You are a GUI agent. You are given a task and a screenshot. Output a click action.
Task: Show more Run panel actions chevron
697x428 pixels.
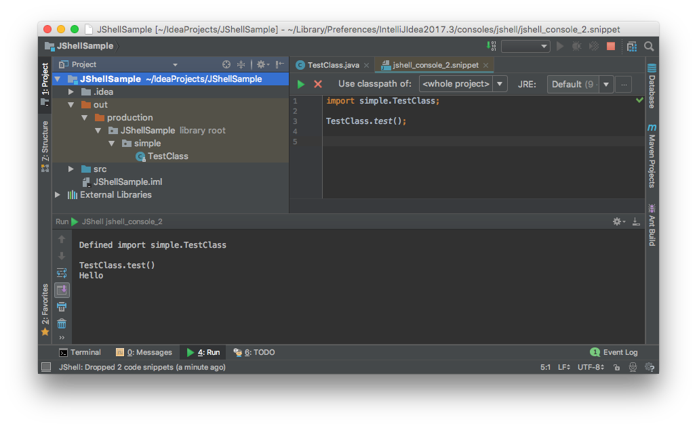pyautogui.click(x=62, y=338)
